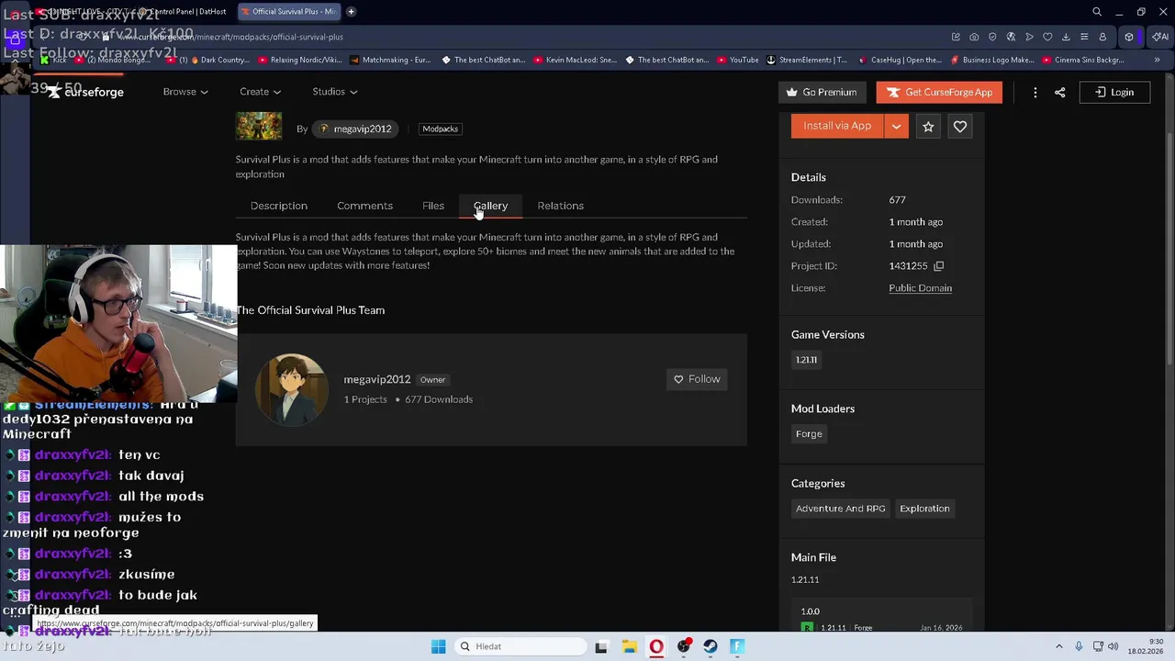The height and width of the screenshot is (661, 1175).
Task: Open Business Logo Maker bookmark
Action: (x=992, y=60)
